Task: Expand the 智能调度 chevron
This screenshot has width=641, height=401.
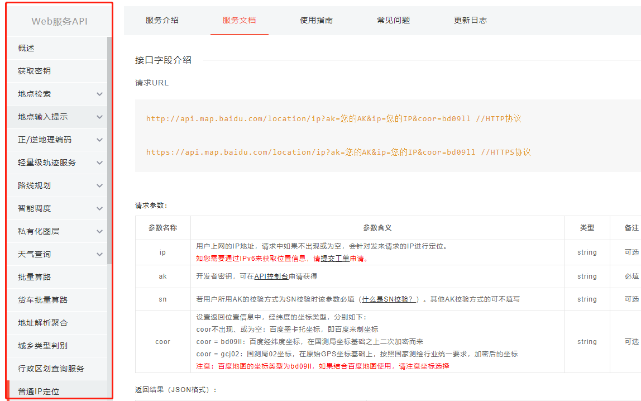Action: point(99,208)
